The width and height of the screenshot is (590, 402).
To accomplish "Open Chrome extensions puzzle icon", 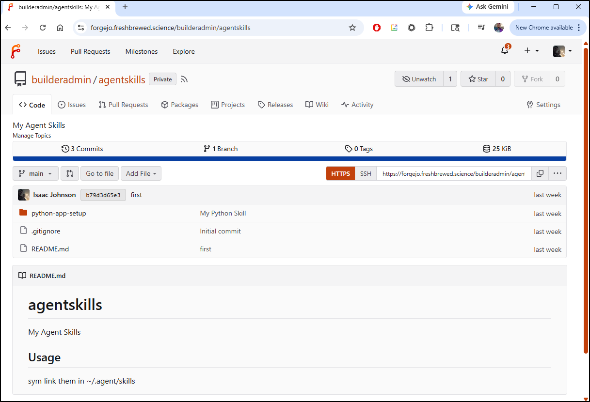I will pos(429,28).
